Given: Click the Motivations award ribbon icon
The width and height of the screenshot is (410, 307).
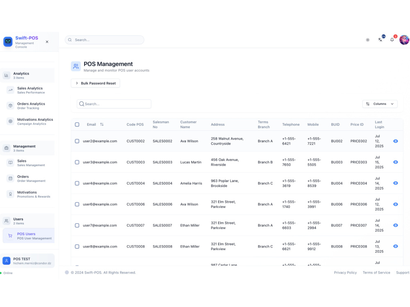Looking at the screenshot, I should click(x=11, y=194).
